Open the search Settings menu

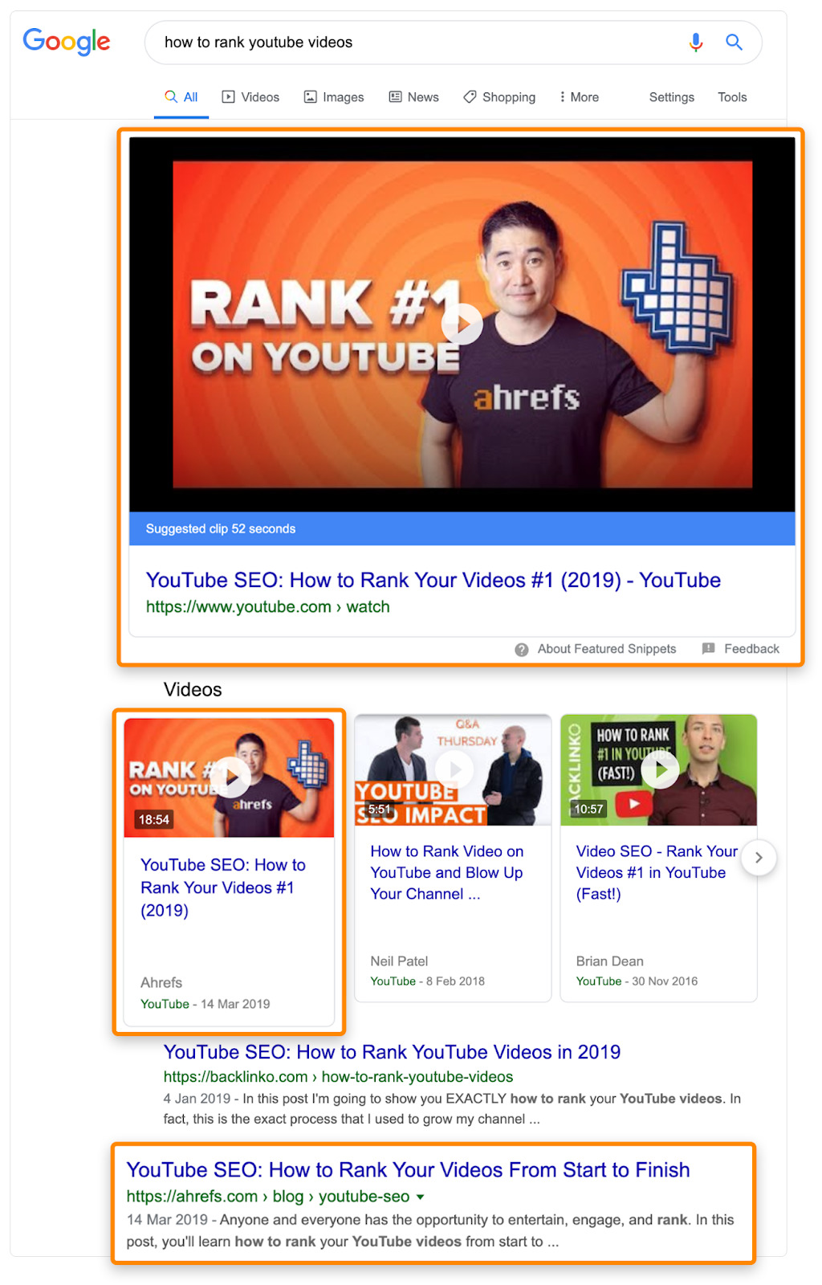[x=672, y=97]
